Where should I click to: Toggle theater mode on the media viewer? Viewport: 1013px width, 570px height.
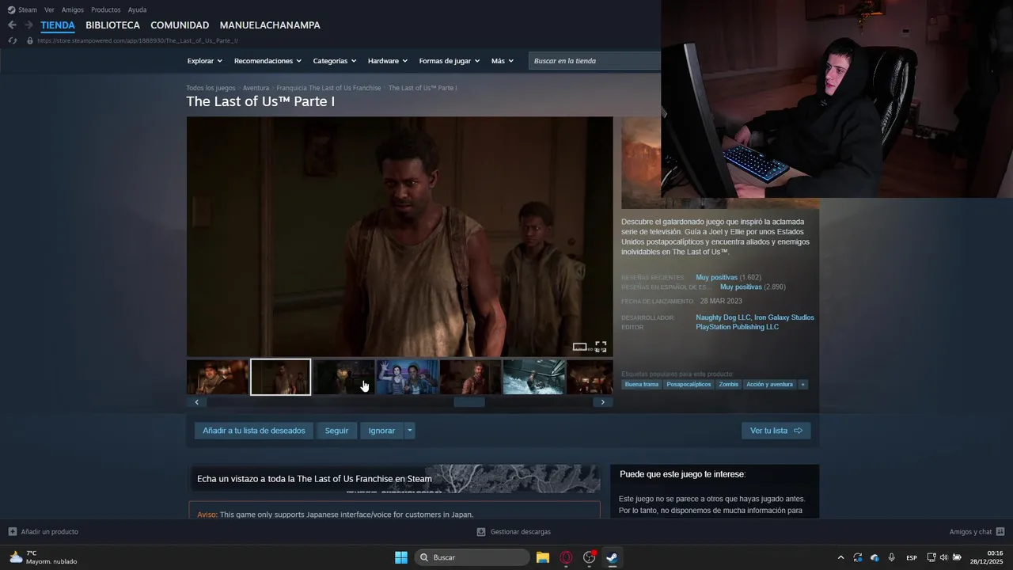point(580,347)
